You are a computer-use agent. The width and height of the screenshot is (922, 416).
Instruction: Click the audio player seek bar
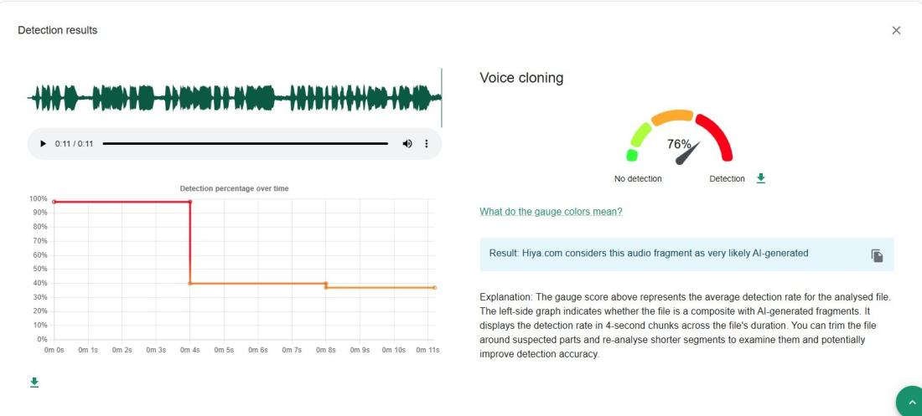coord(245,144)
